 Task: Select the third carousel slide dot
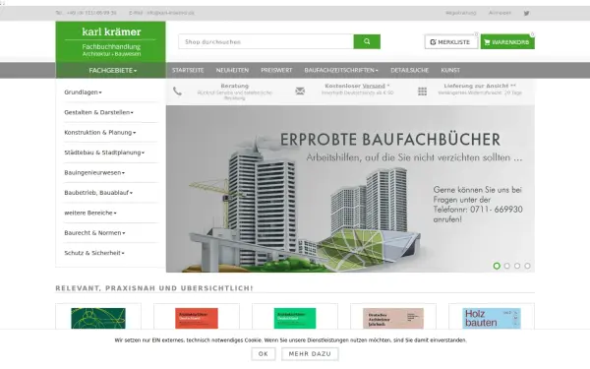[517, 266]
